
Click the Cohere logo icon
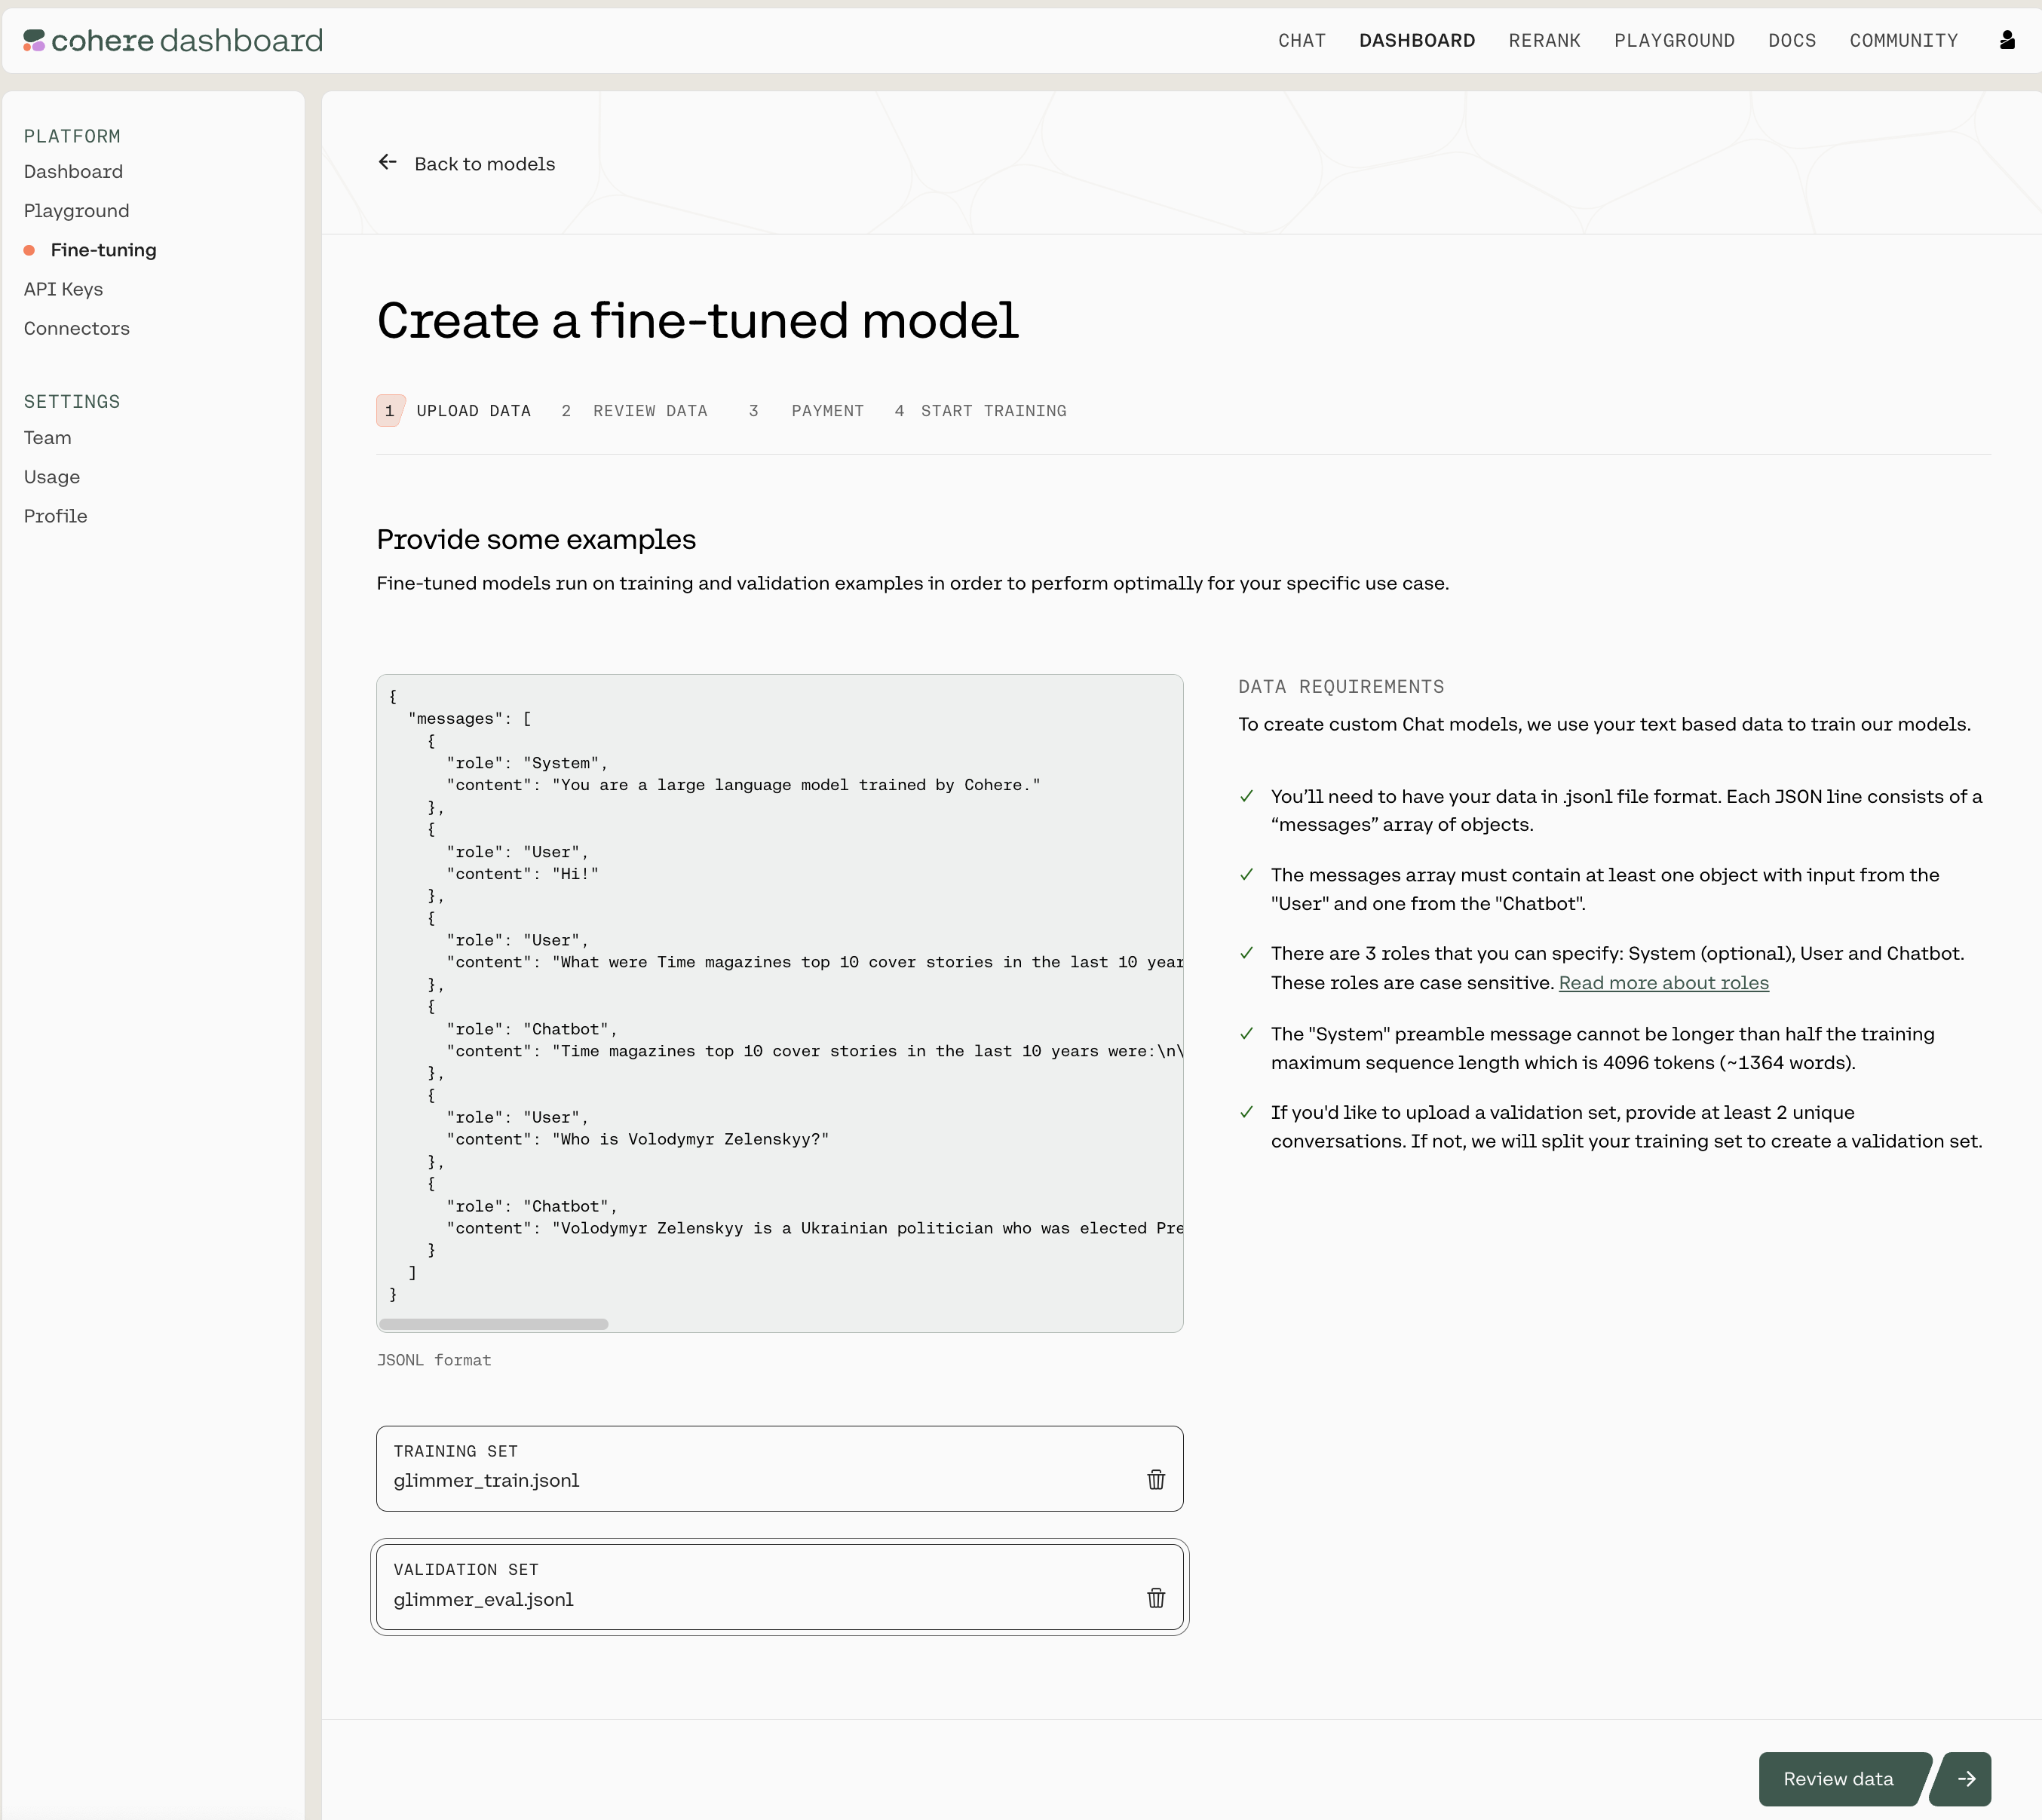(x=34, y=40)
